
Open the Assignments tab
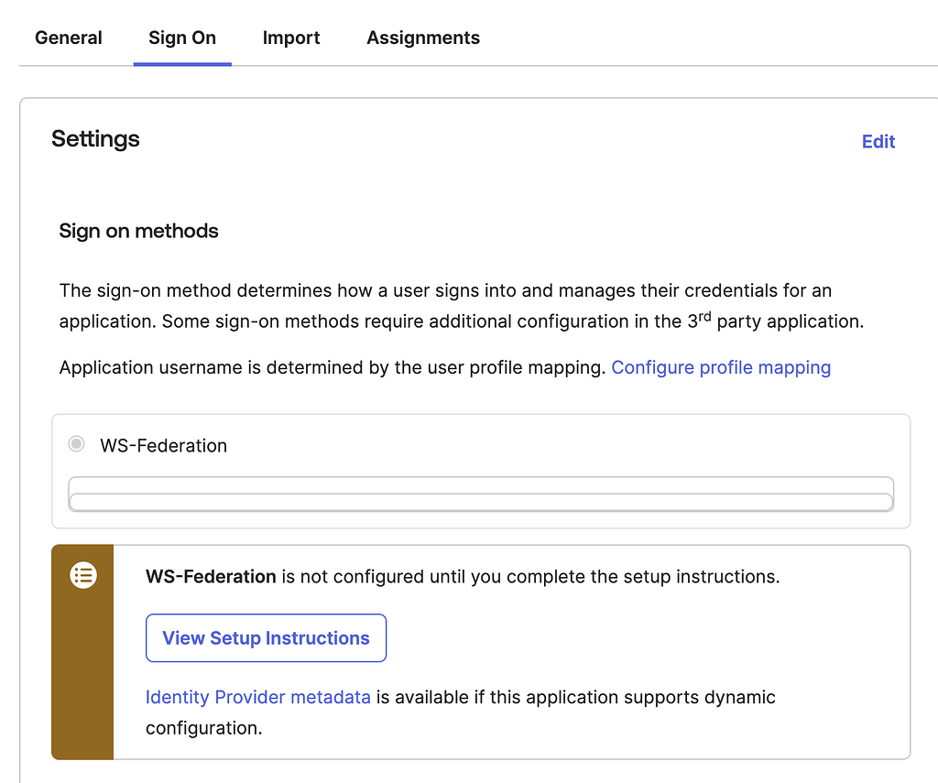click(x=423, y=38)
